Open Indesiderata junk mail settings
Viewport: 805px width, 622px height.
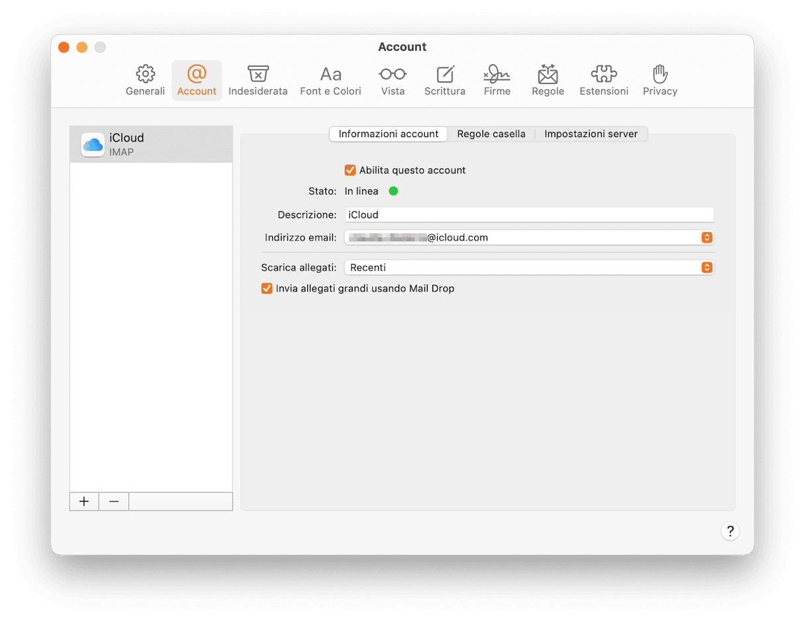[258, 81]
